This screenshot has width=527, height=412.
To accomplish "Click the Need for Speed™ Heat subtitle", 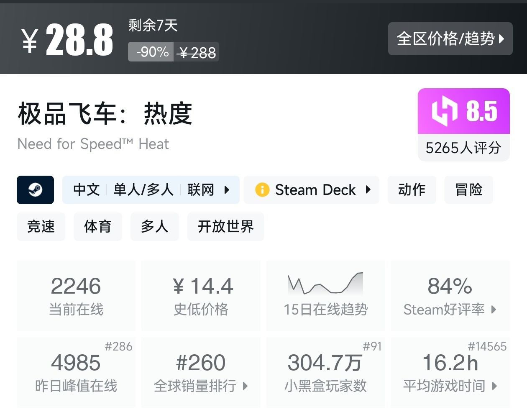I will 93,144.
